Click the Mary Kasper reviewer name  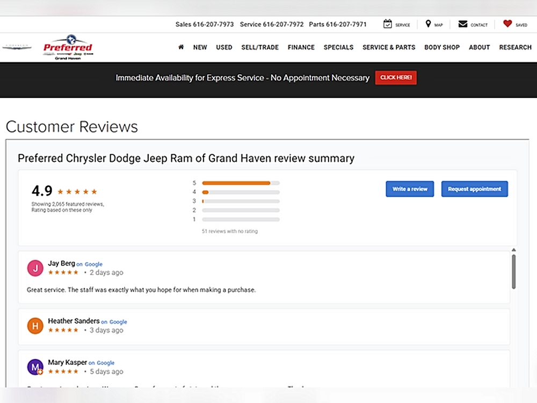(x=67, y=362)
